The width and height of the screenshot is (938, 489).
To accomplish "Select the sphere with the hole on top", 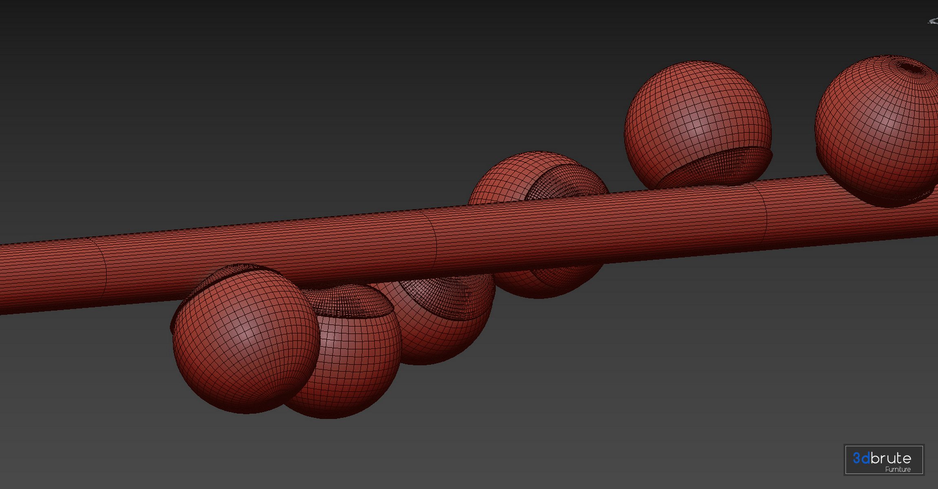I will pos(877,130).
